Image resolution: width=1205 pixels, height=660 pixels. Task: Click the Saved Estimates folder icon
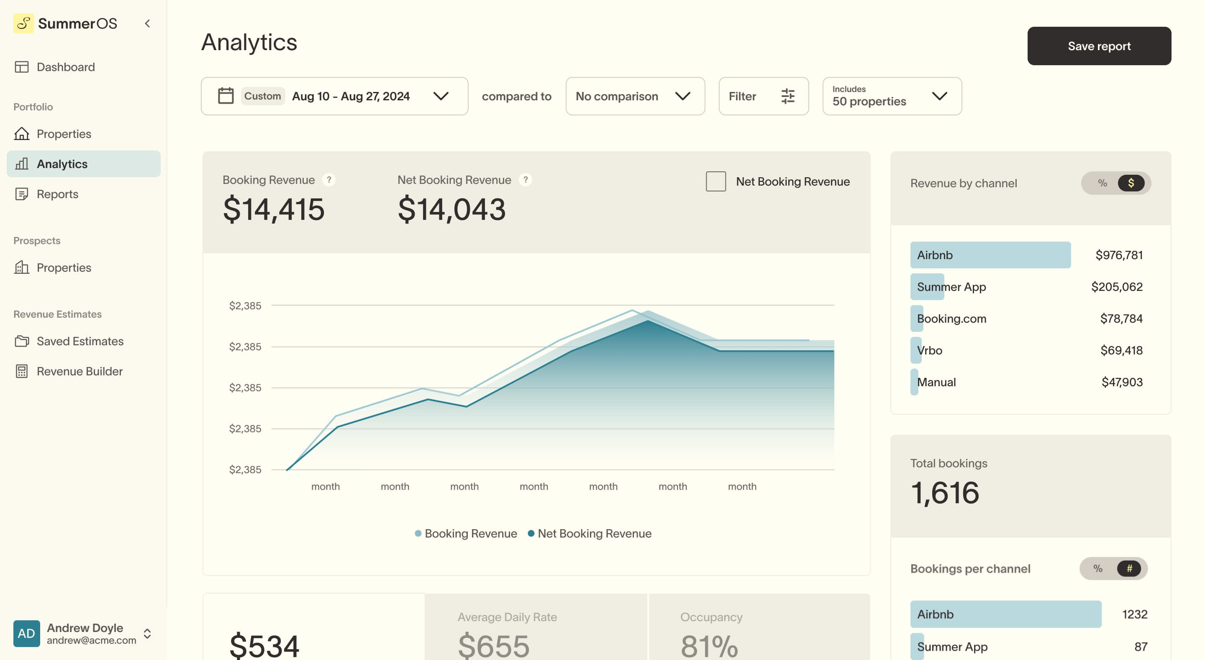click(x=21, y=341)
